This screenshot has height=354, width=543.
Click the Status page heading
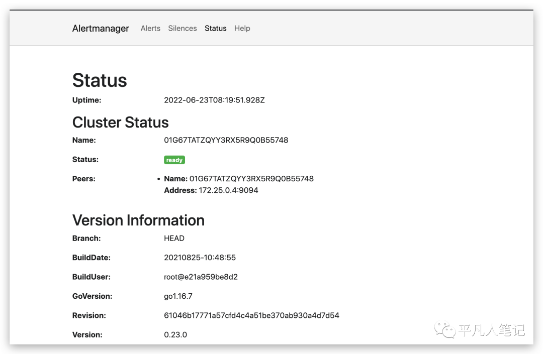point(100,80)
